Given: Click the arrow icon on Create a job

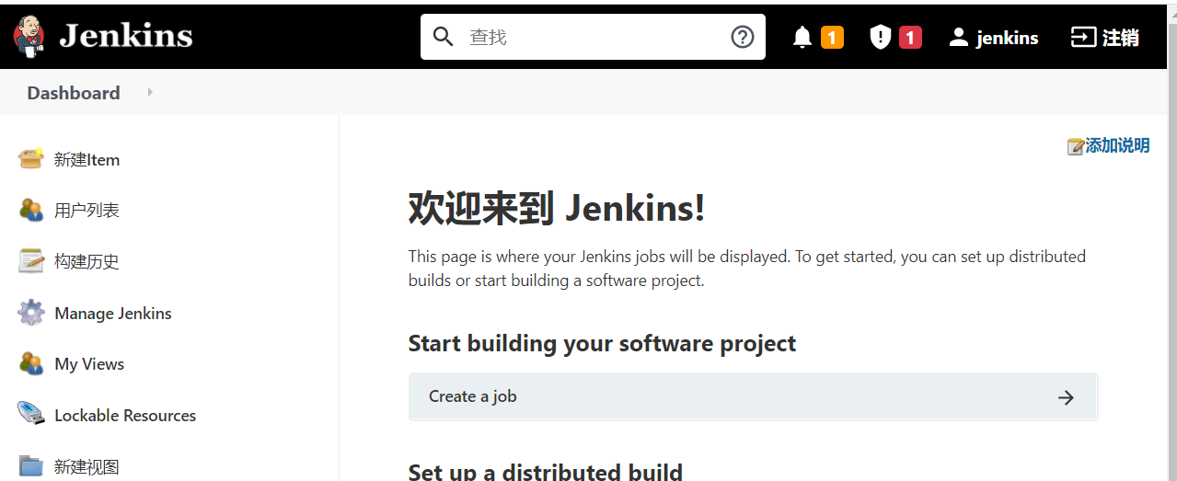Looking at the screenshot, I should (1066, 397).
